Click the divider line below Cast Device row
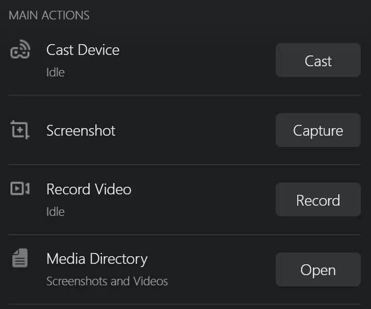 185,95
